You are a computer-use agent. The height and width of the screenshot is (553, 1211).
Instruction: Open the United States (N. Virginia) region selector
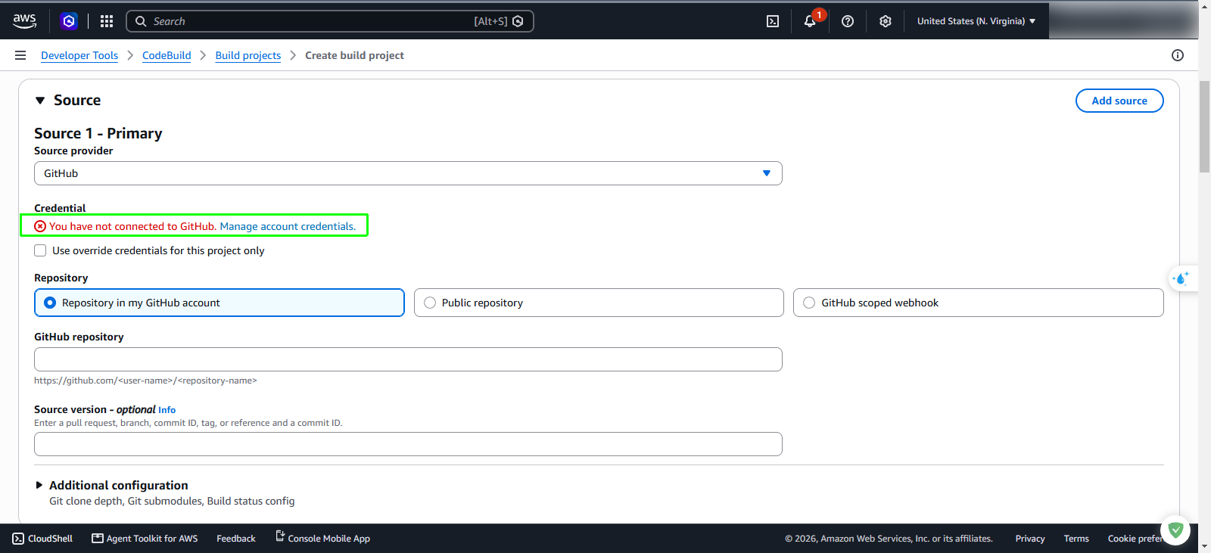976,21
